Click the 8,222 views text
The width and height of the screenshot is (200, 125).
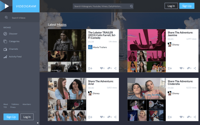191,88
